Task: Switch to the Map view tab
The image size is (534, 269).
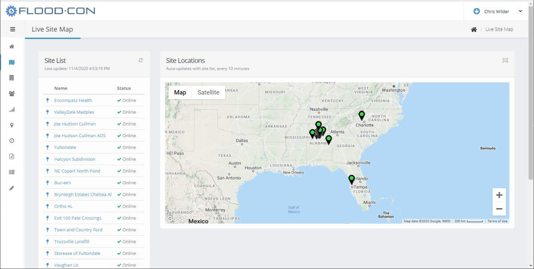Action: [180, 92]
